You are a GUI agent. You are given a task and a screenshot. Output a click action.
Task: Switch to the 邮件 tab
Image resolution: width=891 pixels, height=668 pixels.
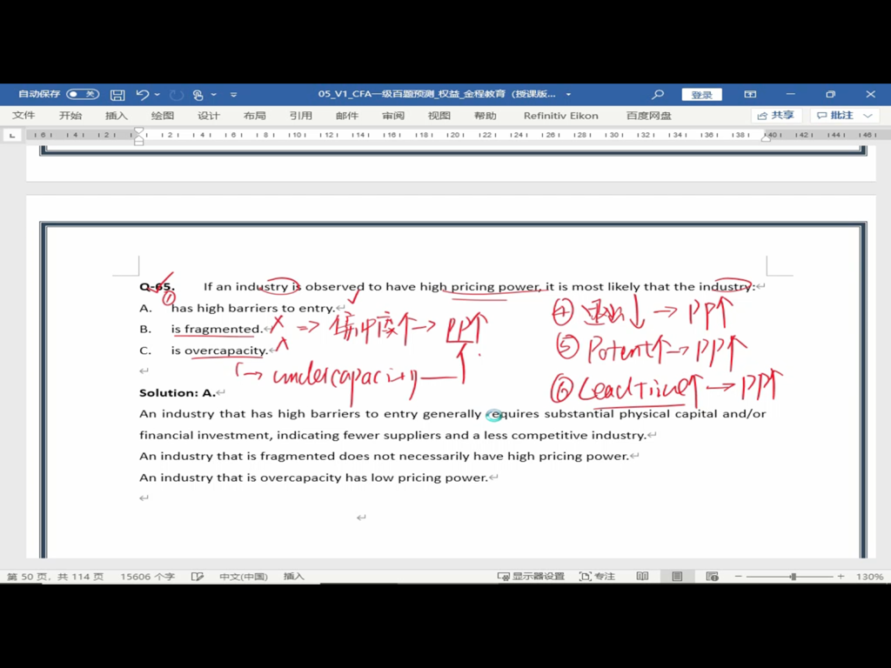tap(346, 116)
